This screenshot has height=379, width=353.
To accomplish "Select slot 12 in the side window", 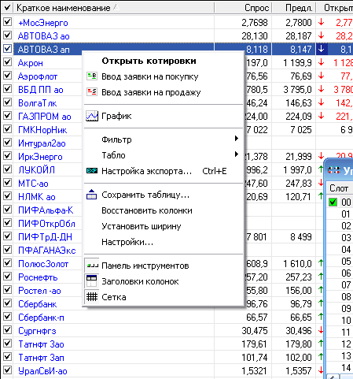I will (346, 344).
